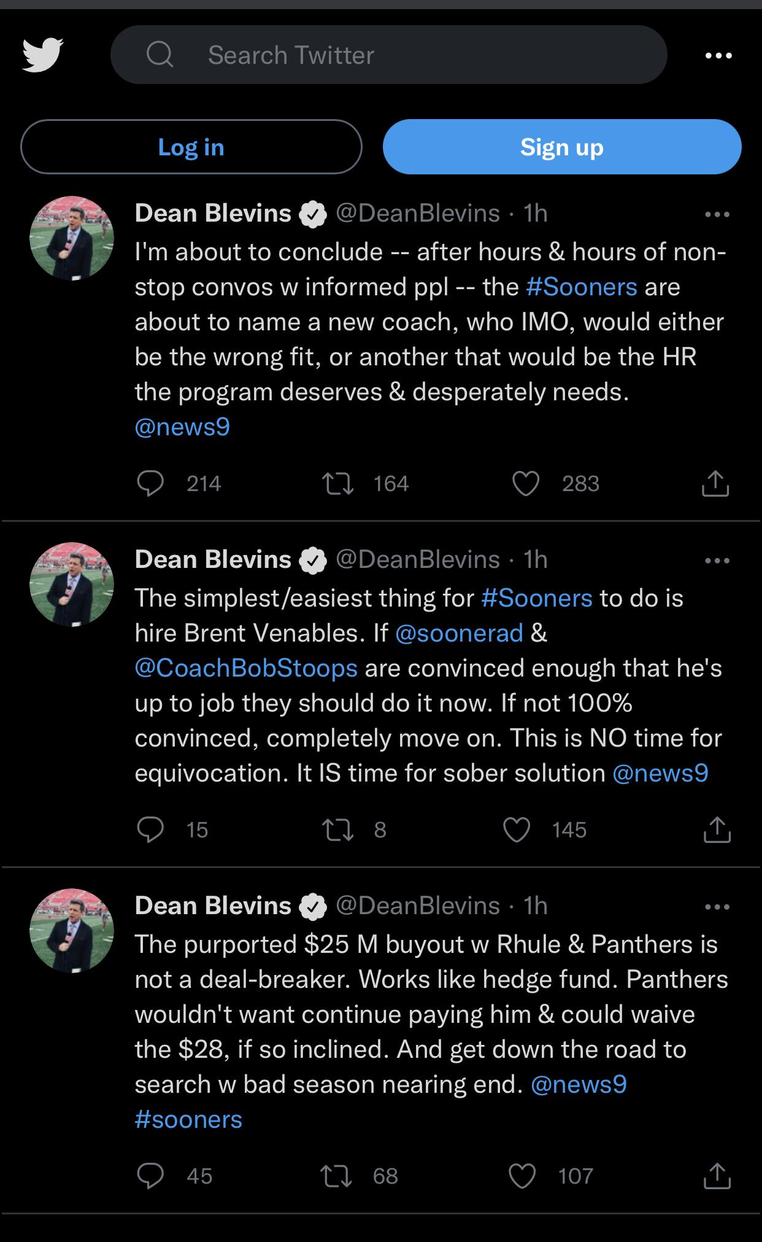Click the Log in button

click(x=191, y=147)
